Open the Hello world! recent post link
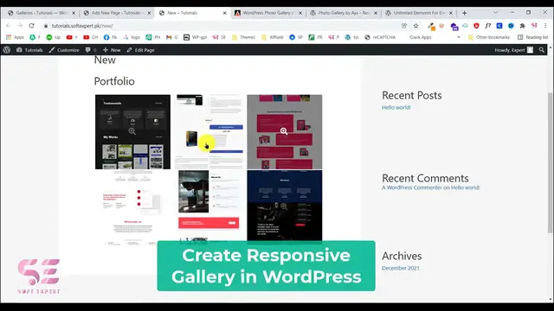This screenshot has height=311, width=554. (396, 107)
